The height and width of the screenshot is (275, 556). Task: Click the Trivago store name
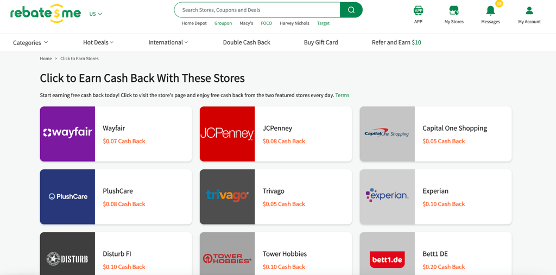[x=274, y=191]
